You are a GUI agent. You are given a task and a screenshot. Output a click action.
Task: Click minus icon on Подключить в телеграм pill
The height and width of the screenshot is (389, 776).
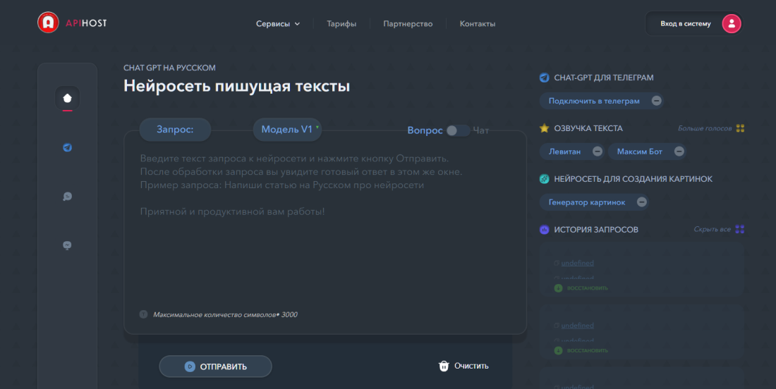(656, 101)
